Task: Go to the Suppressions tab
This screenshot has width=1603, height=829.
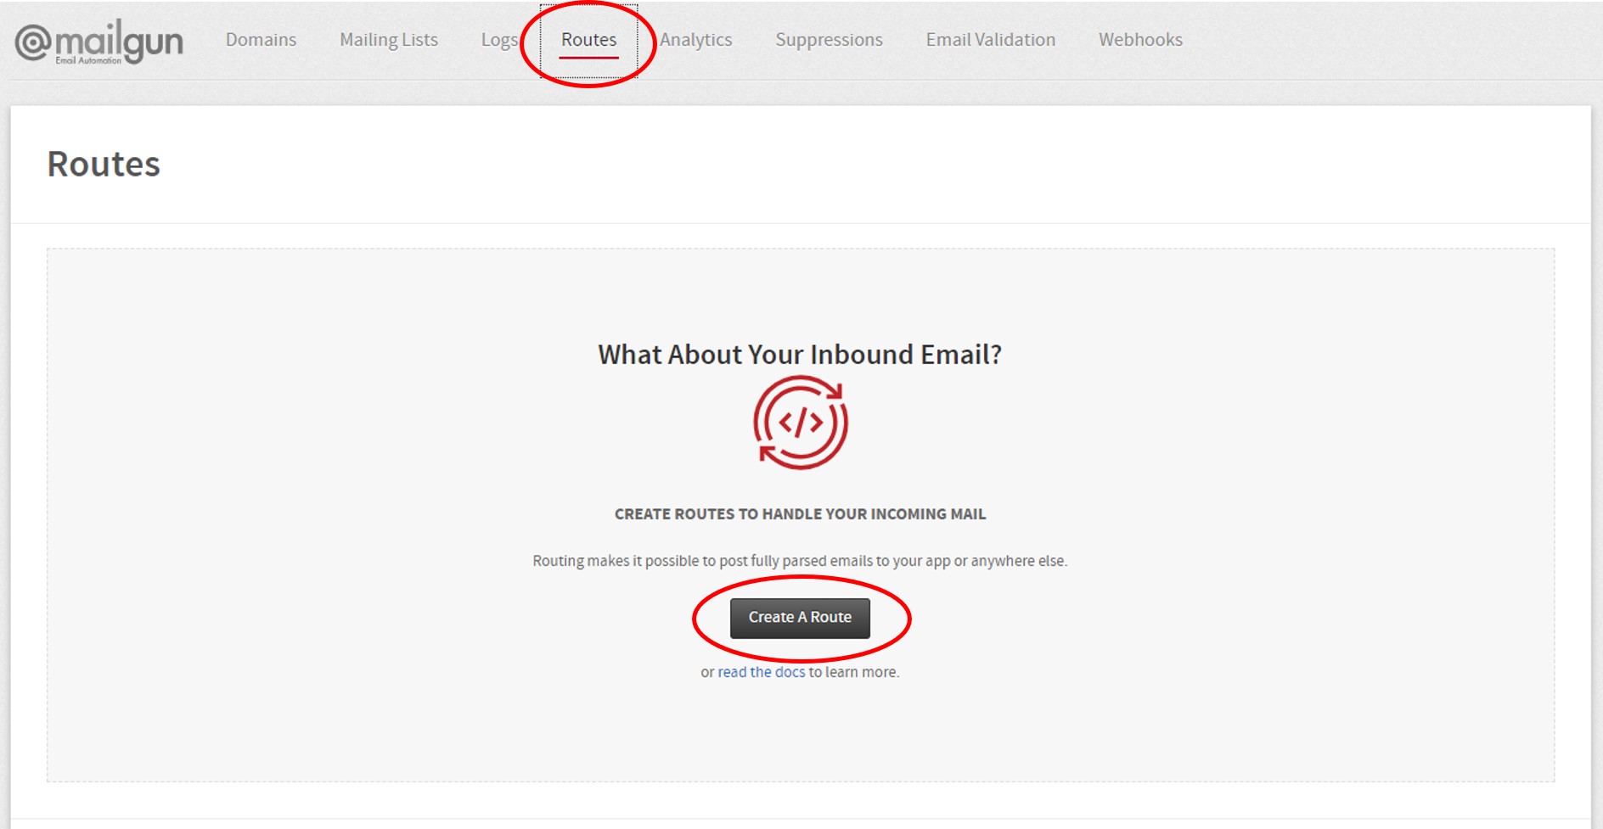Action: pos(829,40)
